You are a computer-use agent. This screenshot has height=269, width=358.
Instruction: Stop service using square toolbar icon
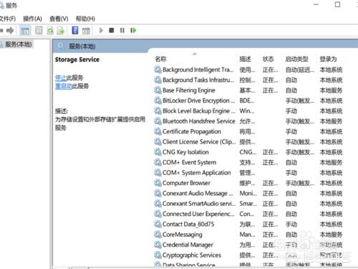tap(111, 30)
